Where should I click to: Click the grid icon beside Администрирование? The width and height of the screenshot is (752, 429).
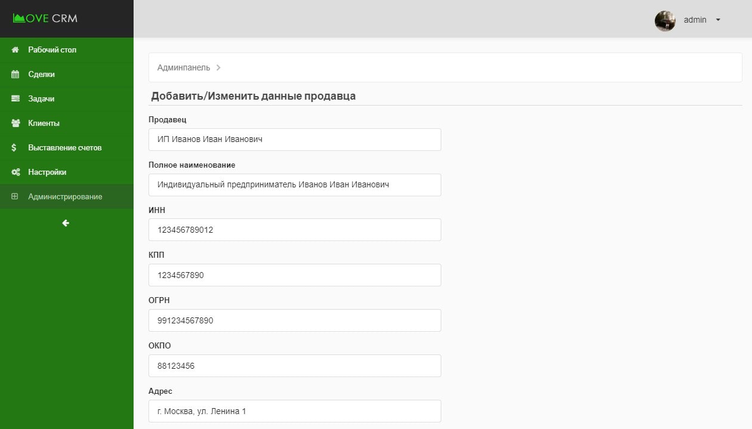[15, 196]
